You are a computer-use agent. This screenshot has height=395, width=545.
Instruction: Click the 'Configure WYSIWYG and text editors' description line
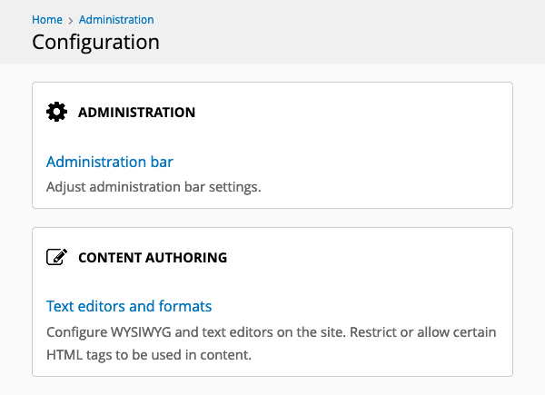(271, 332)
